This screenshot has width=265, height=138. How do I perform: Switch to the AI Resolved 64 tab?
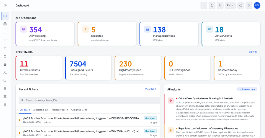(60, 110)
